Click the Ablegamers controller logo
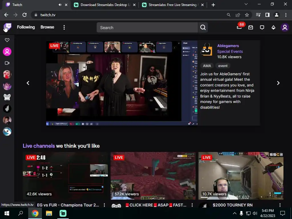This screenshot has width=292, height=219. click(x=206, y=49)
